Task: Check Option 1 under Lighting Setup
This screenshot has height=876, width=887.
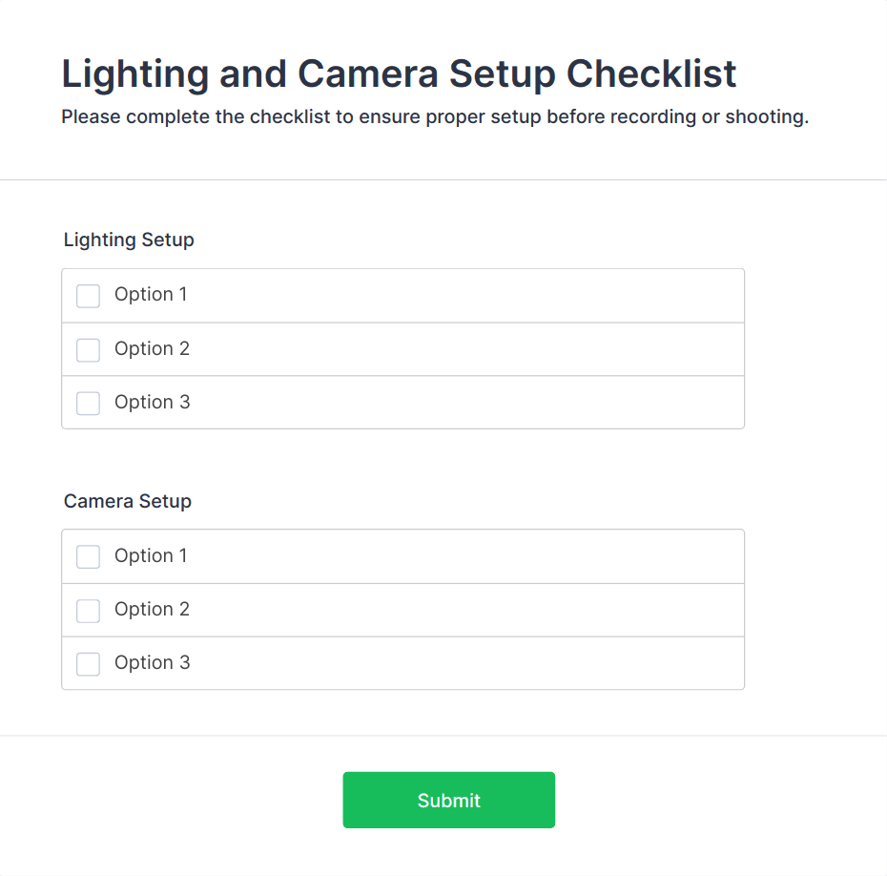Action: tap(88, 296)
